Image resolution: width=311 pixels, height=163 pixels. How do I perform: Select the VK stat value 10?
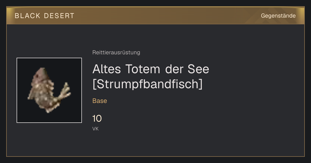click(97, 119)
